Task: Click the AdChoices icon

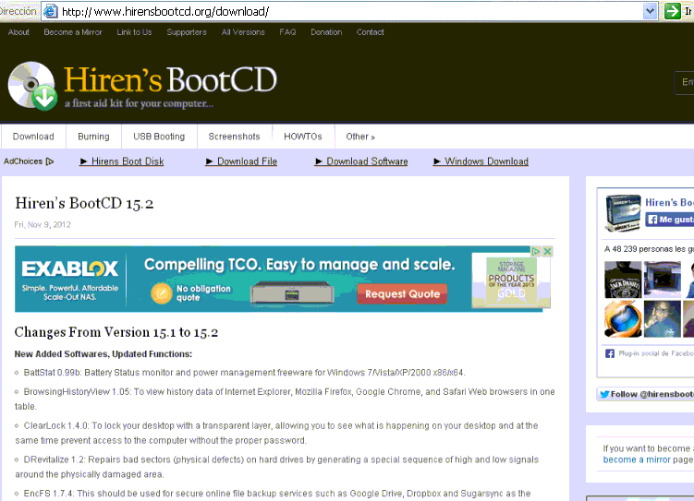Action: pos(50,161)
